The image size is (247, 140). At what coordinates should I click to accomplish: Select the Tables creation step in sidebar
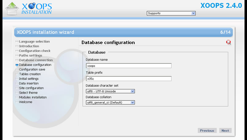click(x=30, y=74)
